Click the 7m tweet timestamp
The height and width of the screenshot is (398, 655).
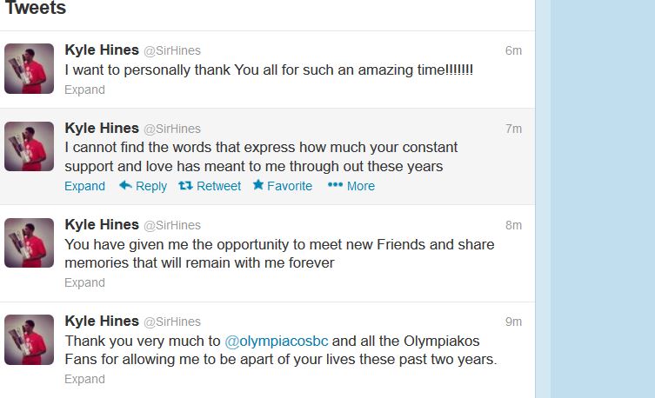(513, 129)
